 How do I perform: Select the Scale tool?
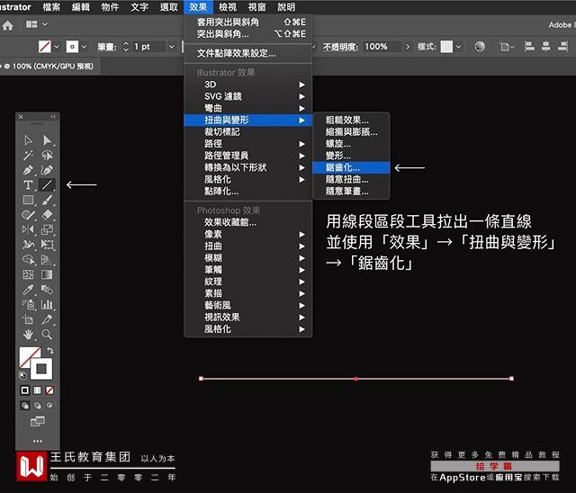coord(47,229)
